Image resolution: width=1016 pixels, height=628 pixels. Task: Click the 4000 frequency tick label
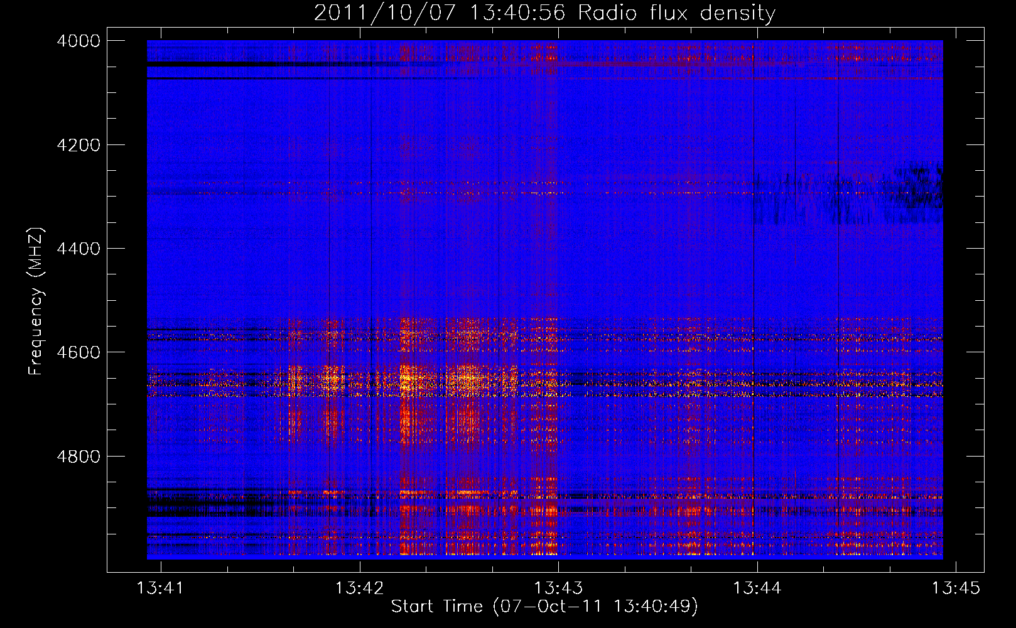point(78,41)
